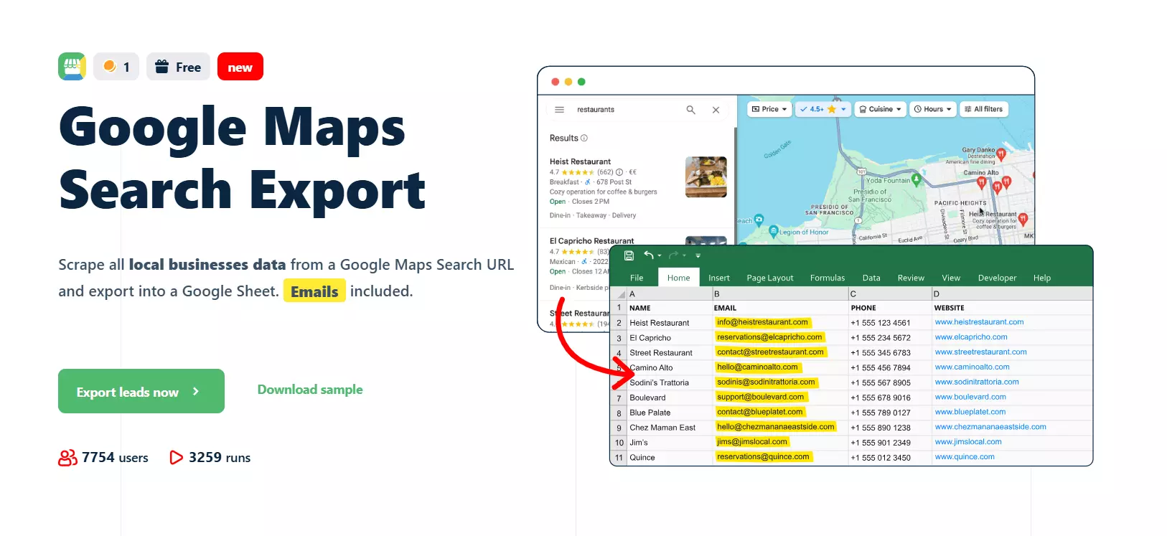Open the Price filter dropdown

tap(769, 109)
